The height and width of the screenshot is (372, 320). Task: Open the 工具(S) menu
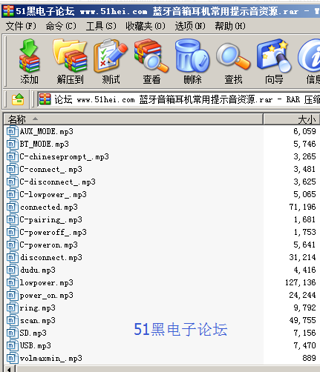point(101,26)
